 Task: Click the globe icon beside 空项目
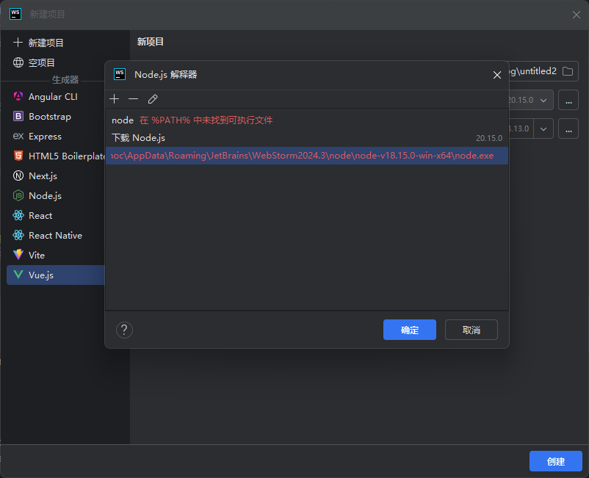(x=18, y=62)
